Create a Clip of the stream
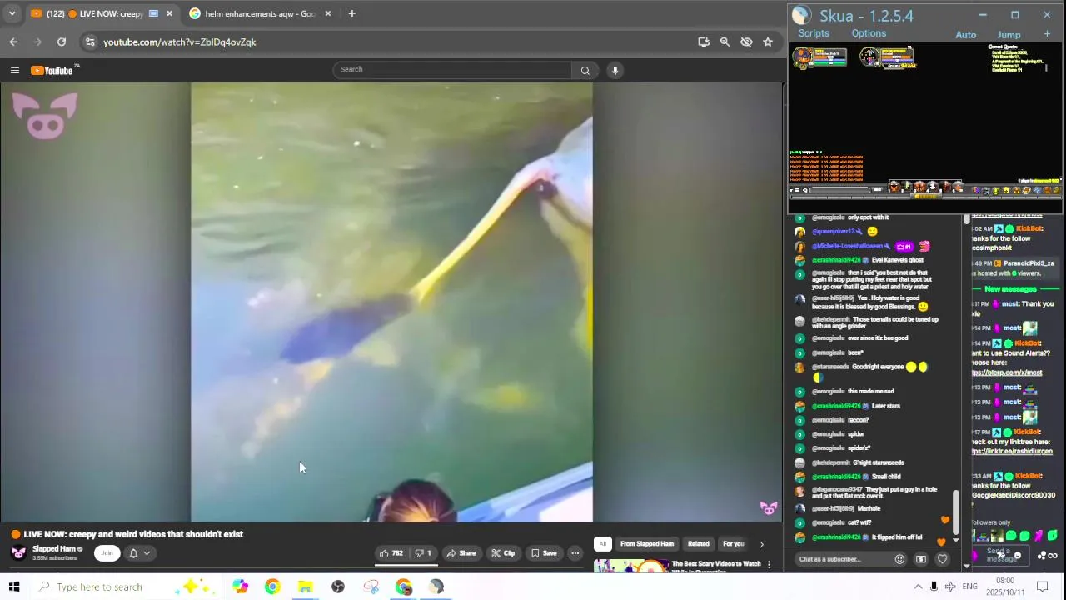The width and height of the screenshot is (1066, 600). pos(503,553)
